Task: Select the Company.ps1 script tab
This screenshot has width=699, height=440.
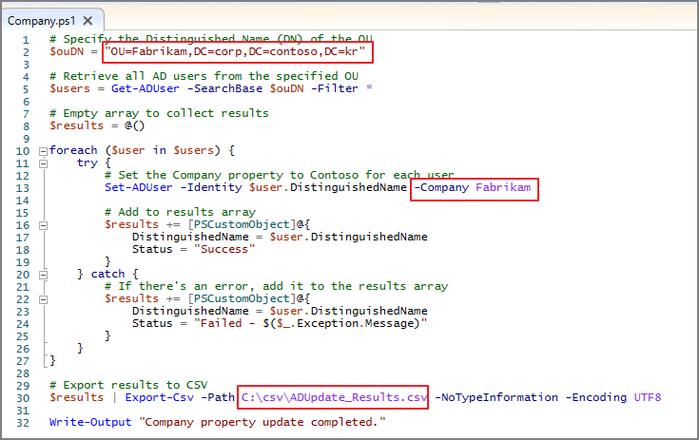Action: 52,21
